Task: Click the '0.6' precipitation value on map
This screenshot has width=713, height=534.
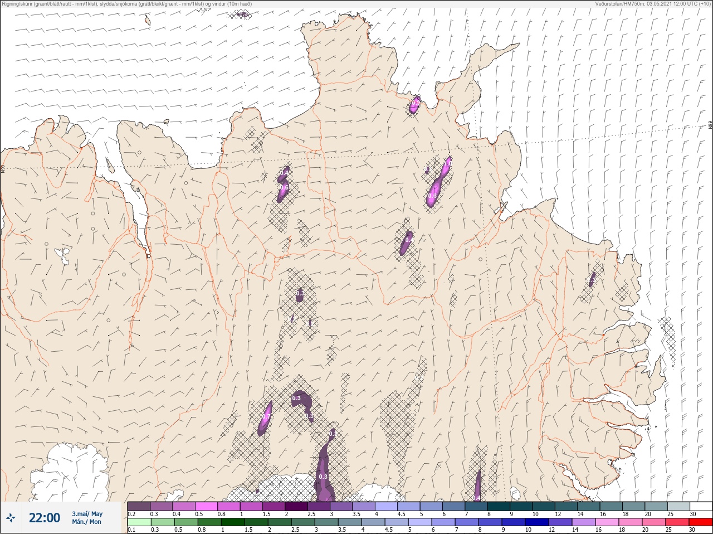Action: (x=284, y=188)
